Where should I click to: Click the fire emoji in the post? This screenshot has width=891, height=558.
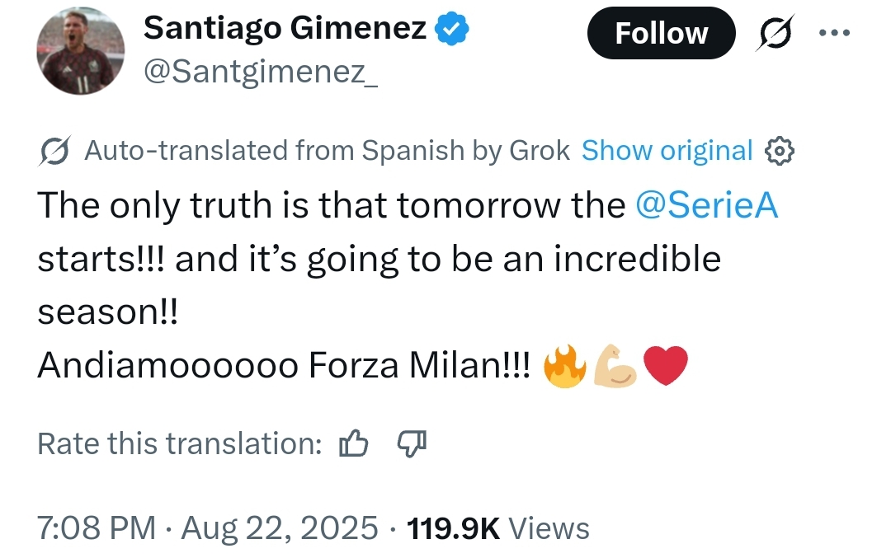pos(566,367)
